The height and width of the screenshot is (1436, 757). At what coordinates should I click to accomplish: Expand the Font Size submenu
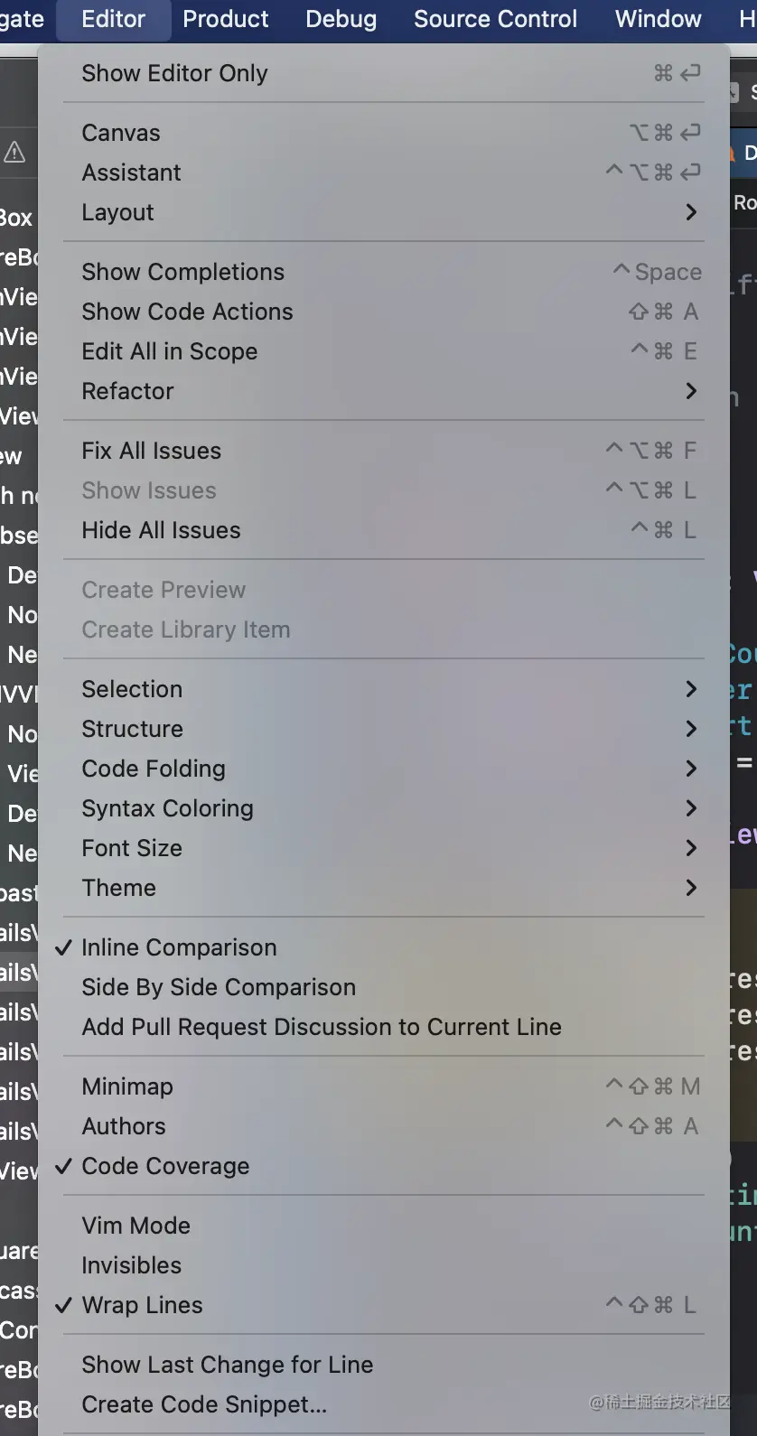point(132,848)
